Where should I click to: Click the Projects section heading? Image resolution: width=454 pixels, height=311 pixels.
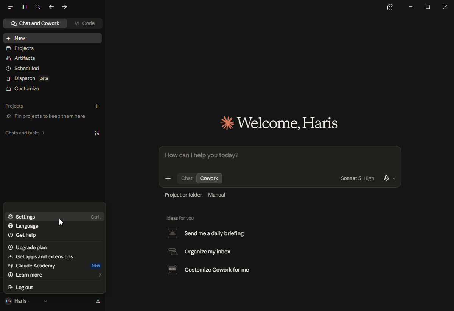(x=14, y=106)
